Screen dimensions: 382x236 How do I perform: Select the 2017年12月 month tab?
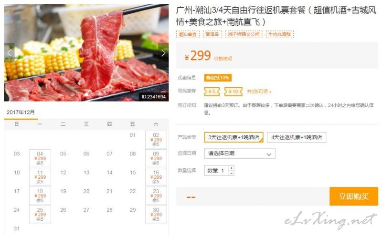click(21, 113)
